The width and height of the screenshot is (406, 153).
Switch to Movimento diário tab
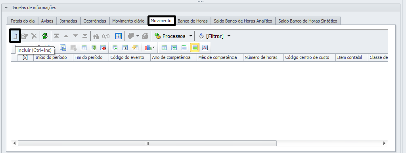point(128,21)
